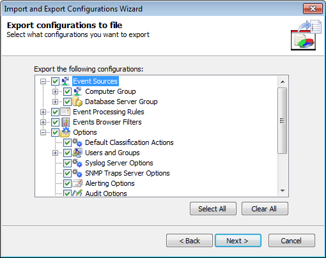Screen dimensions: 326x258
Task: Click the Event Processing Rules list icon
Action: pos(65,112)
